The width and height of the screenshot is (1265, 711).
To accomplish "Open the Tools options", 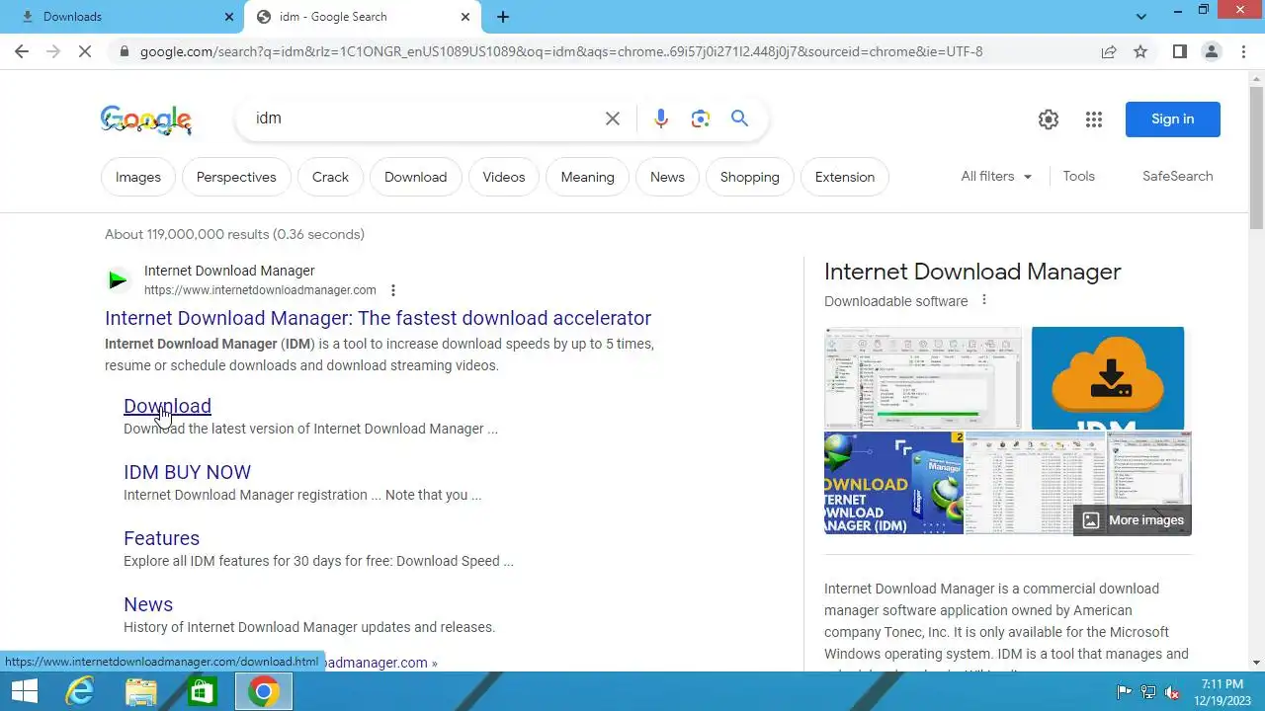I will pyautogui.click(x=1078, y=176).
